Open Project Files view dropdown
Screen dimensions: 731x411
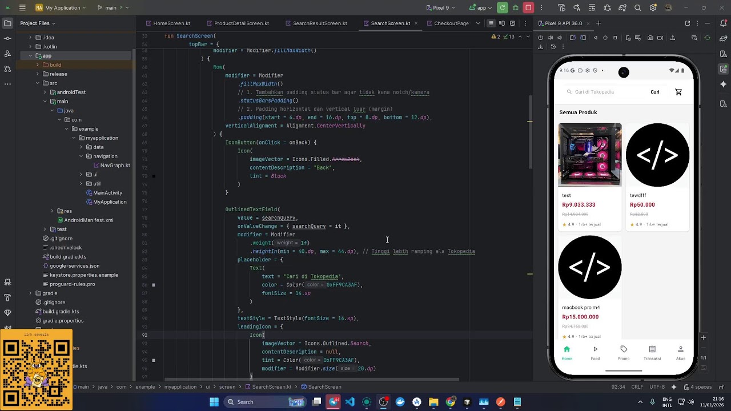[x=38, y=23]
